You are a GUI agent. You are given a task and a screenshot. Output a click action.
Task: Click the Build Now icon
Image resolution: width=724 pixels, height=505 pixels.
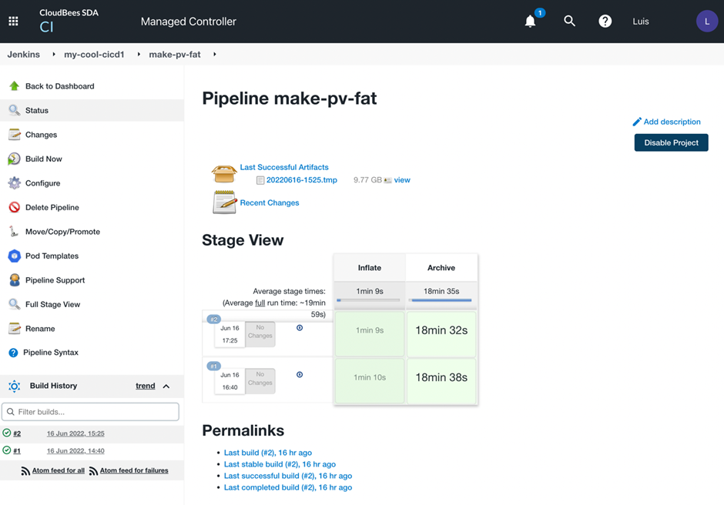point(14,159)
